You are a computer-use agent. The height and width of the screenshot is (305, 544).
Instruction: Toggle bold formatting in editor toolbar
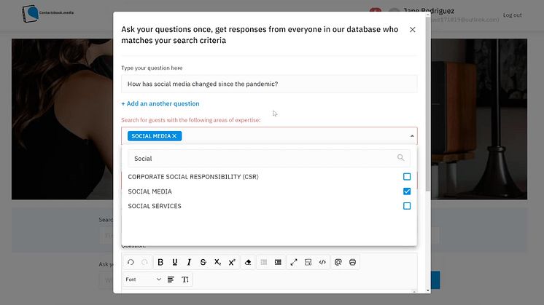pyautogui.click(x=160, y=262)
